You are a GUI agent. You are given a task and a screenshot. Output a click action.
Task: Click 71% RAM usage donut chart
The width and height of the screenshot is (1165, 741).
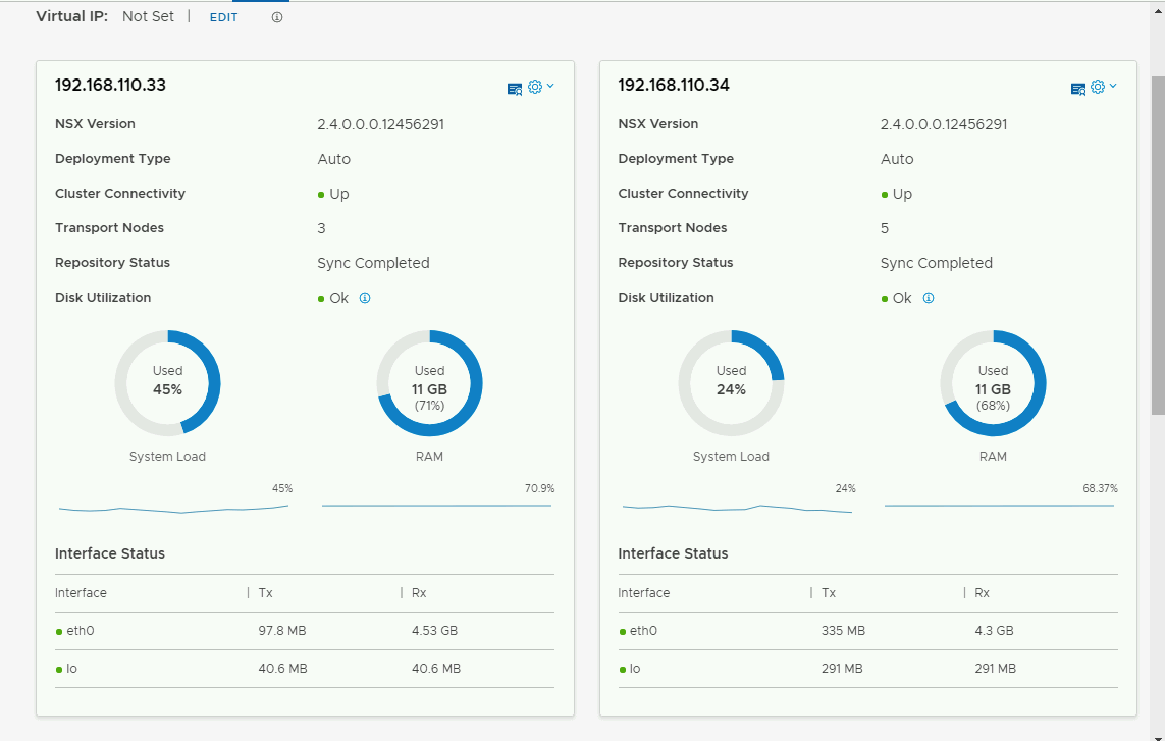tap(430, 383)
